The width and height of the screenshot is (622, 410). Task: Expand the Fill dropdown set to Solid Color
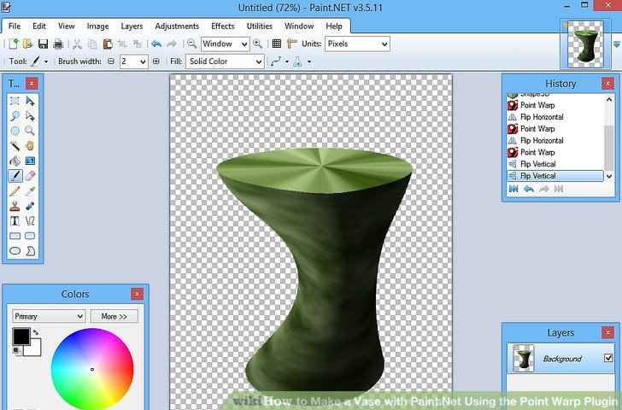click(x=225, y=61)
